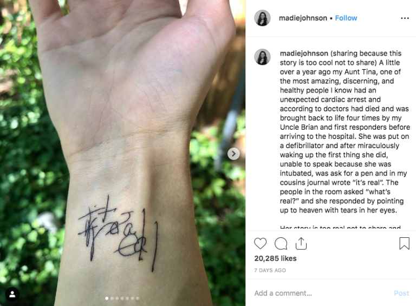Select the last carousel dot indicator
Screen dimensions: 416x306
pos(138,298)
